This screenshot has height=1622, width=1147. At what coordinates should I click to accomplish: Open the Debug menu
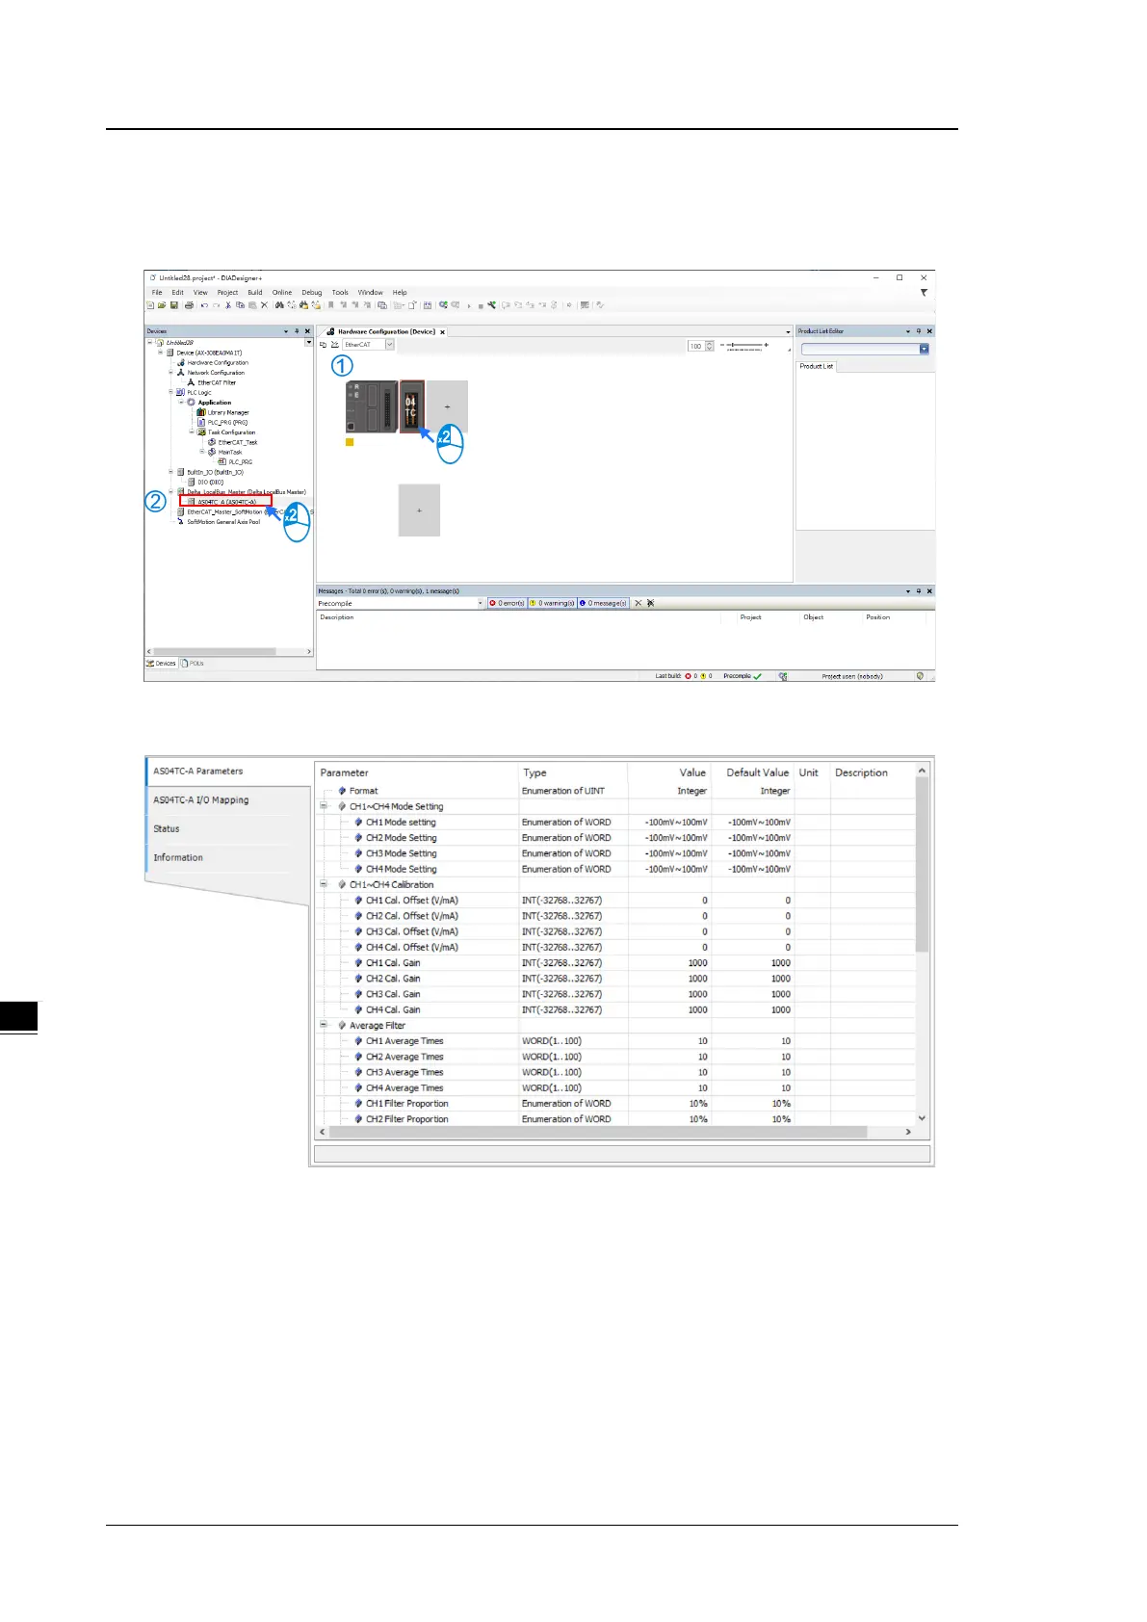(x=312, y=293)
